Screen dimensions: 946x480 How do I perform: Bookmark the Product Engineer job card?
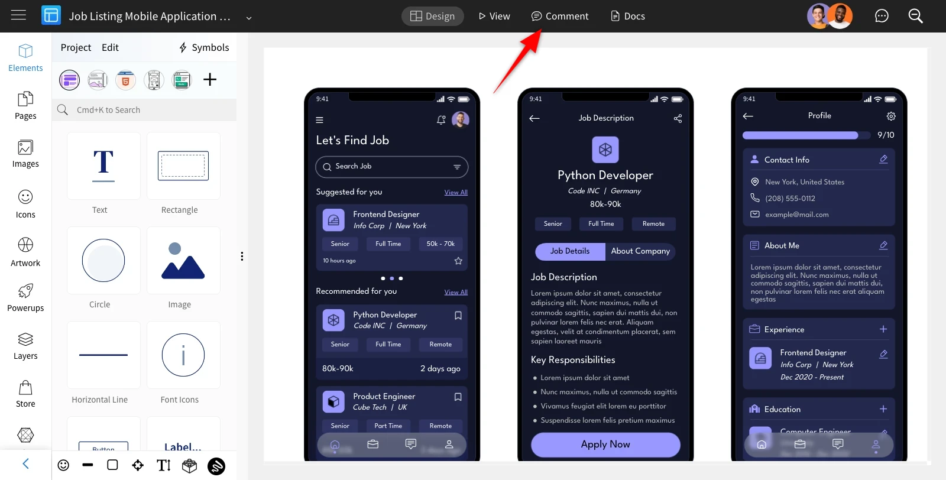(458, 397)
